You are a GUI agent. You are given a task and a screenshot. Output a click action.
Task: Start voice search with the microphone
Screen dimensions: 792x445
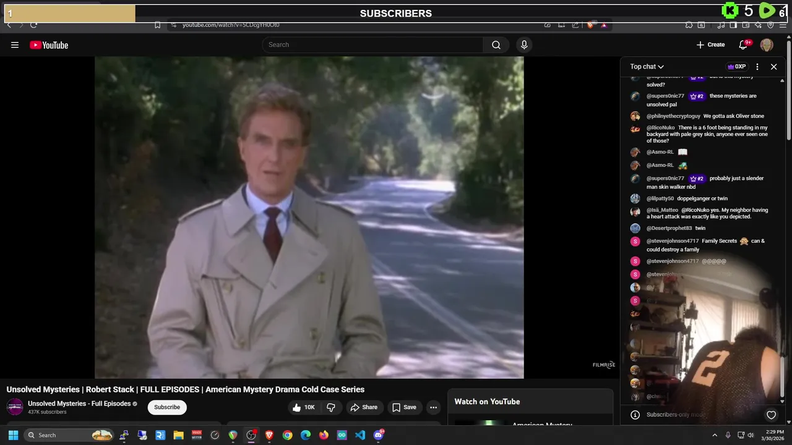(x=524, y=44)
